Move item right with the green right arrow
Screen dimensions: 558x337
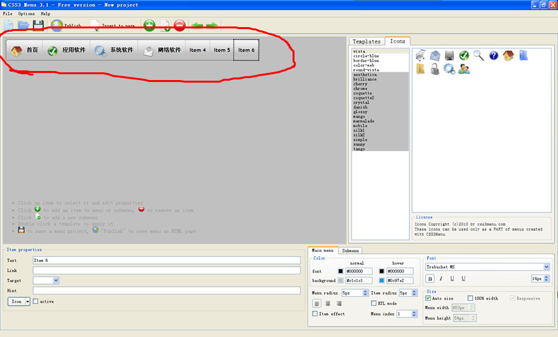tap(212, 25)
